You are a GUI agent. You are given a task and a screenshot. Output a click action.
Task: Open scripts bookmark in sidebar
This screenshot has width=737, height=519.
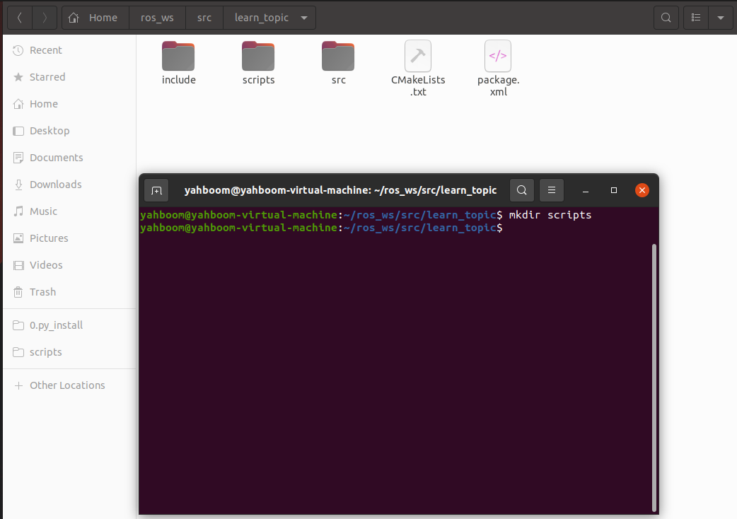[69, 352]
